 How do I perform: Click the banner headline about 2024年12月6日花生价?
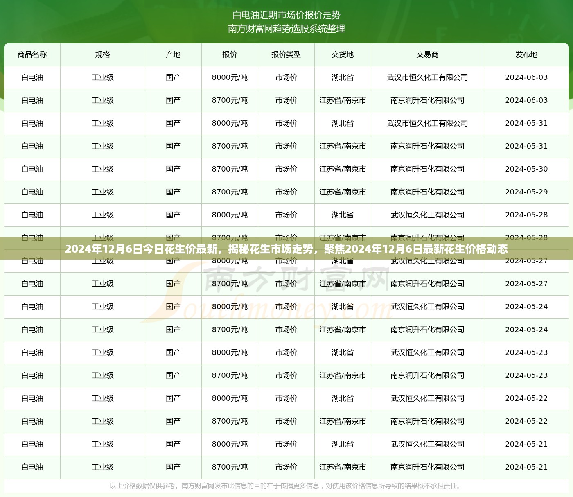click(286, 249)
